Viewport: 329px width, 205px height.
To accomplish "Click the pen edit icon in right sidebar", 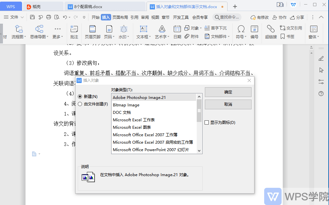I will point(321,58).
